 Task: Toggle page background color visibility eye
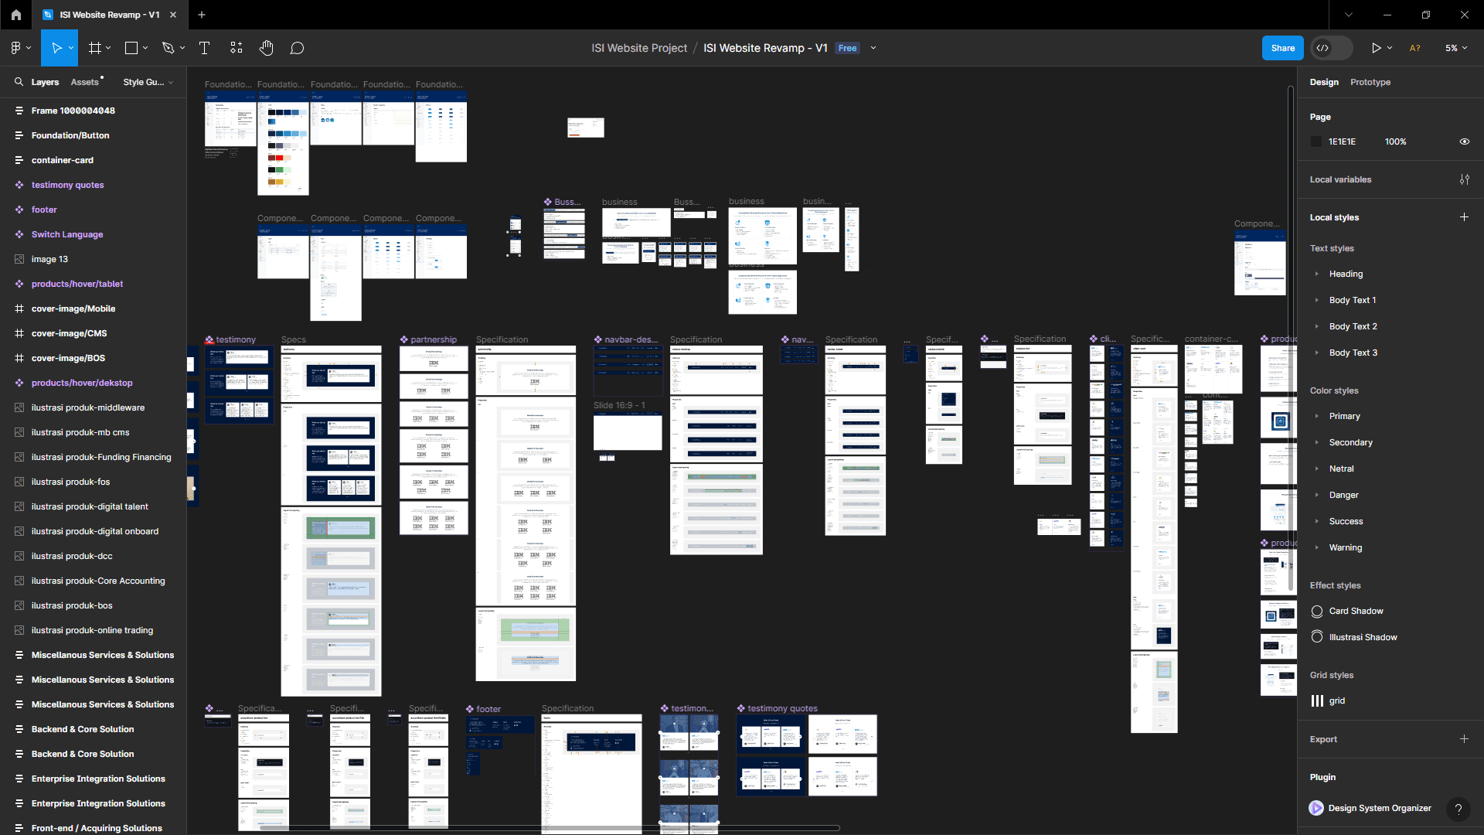click(1464, 141)
